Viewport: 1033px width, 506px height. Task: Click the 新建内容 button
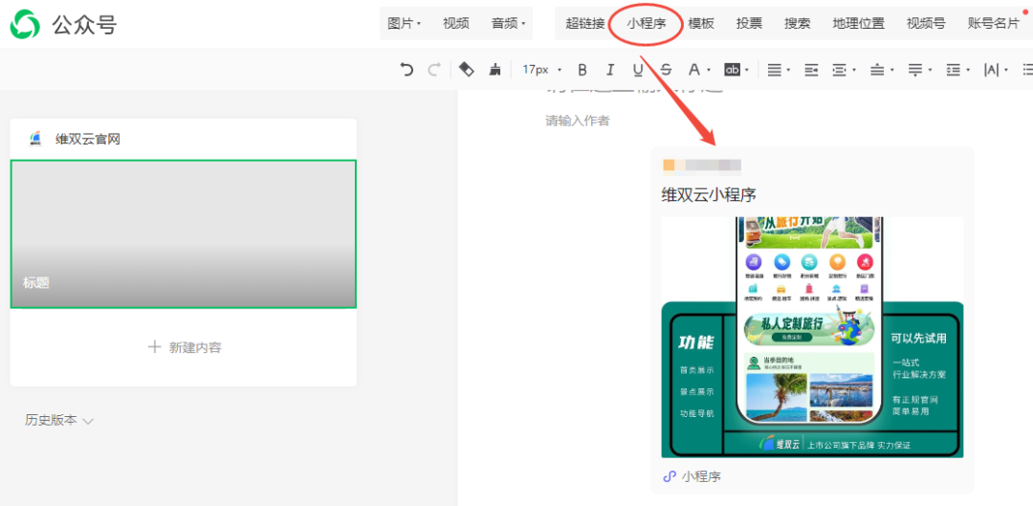click(185, 347)
